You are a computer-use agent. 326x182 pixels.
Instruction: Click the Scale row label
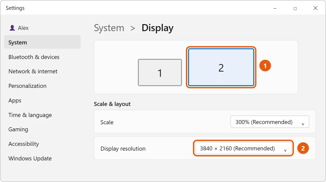tap(107, 122)
